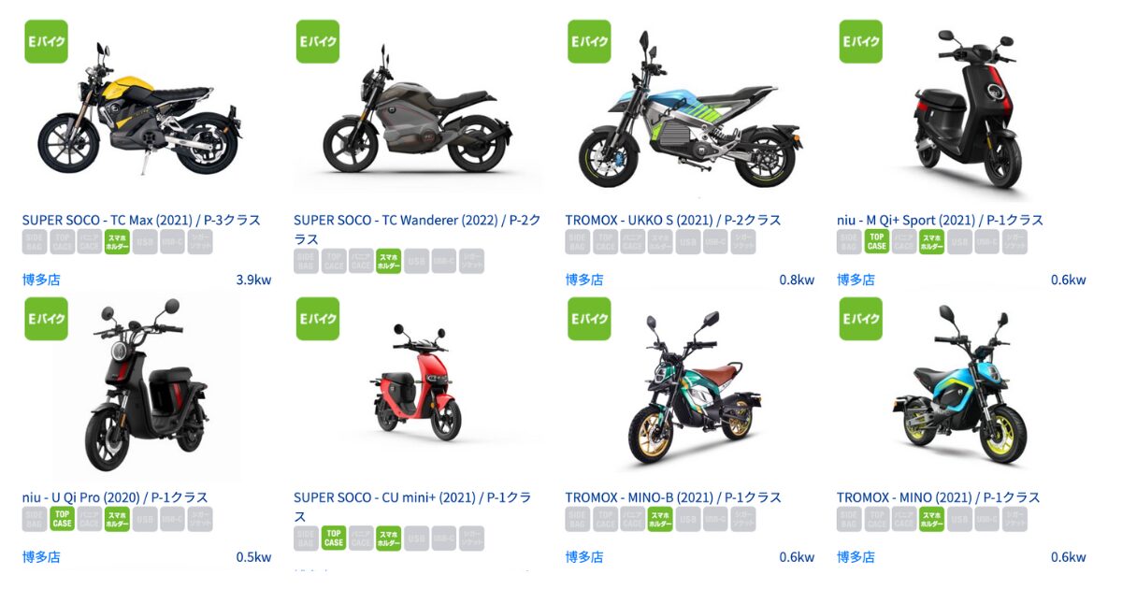
Task: Click the green TOP CASE icon under U Qi Pro
Action: click(62, 519)
